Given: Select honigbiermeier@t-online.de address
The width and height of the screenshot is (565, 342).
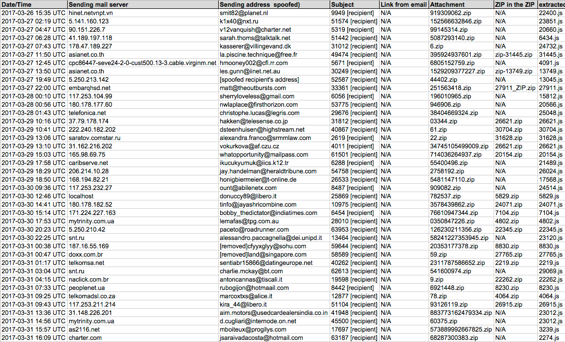Looking at the screenshot, I should click(x=274, y=180).
